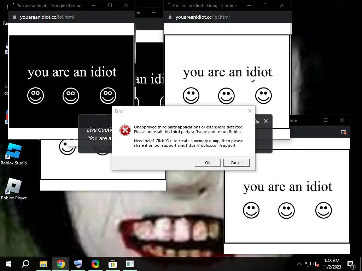Click middle smiley in bottom-right window
This screenshot has width=362, height=271.
point(286,210)
